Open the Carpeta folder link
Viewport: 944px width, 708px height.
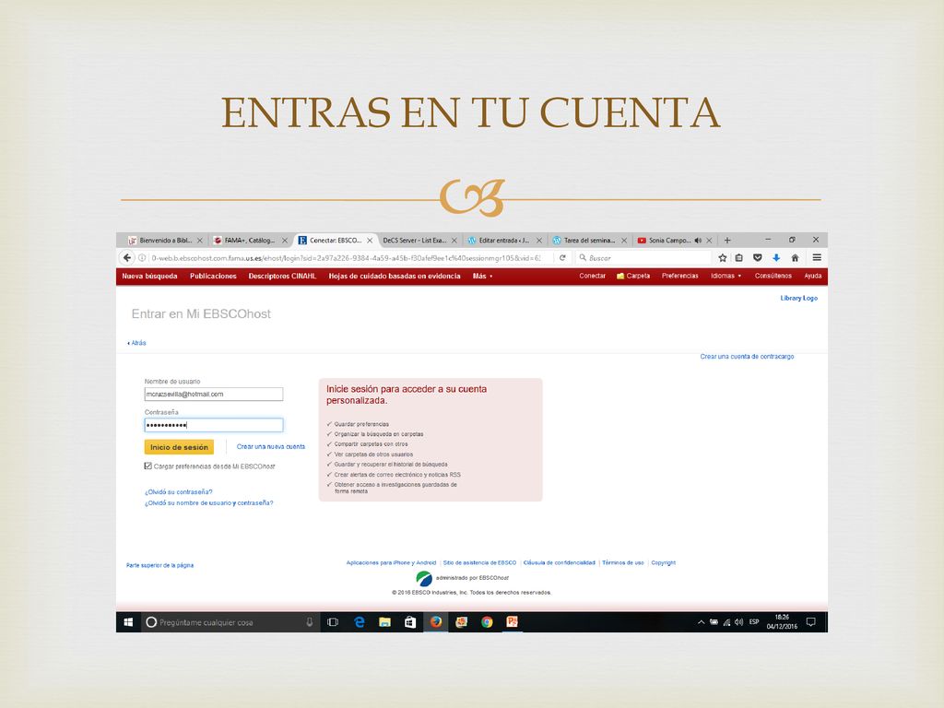click(x=633, y=276)
